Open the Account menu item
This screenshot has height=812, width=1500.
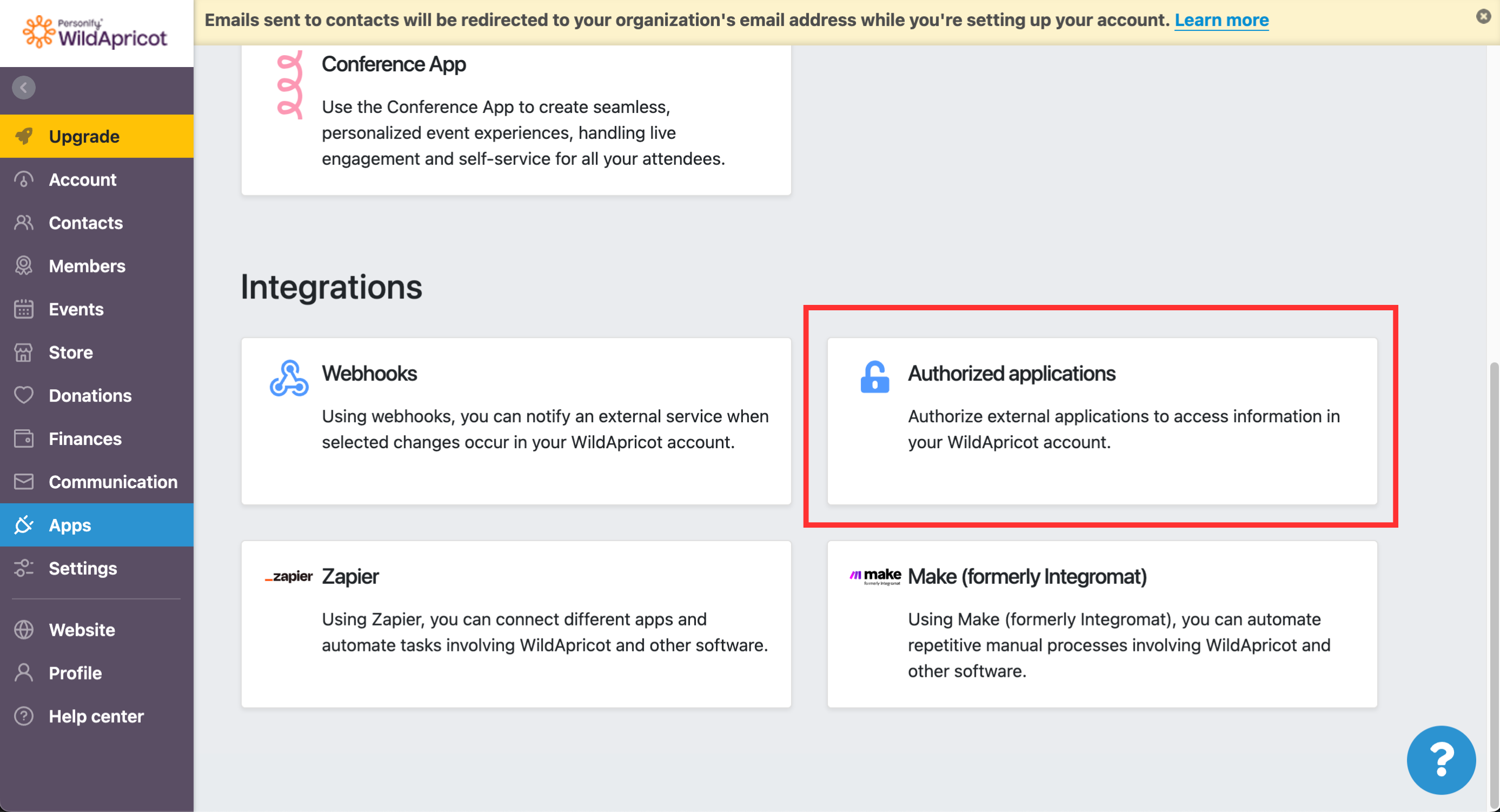82,179
